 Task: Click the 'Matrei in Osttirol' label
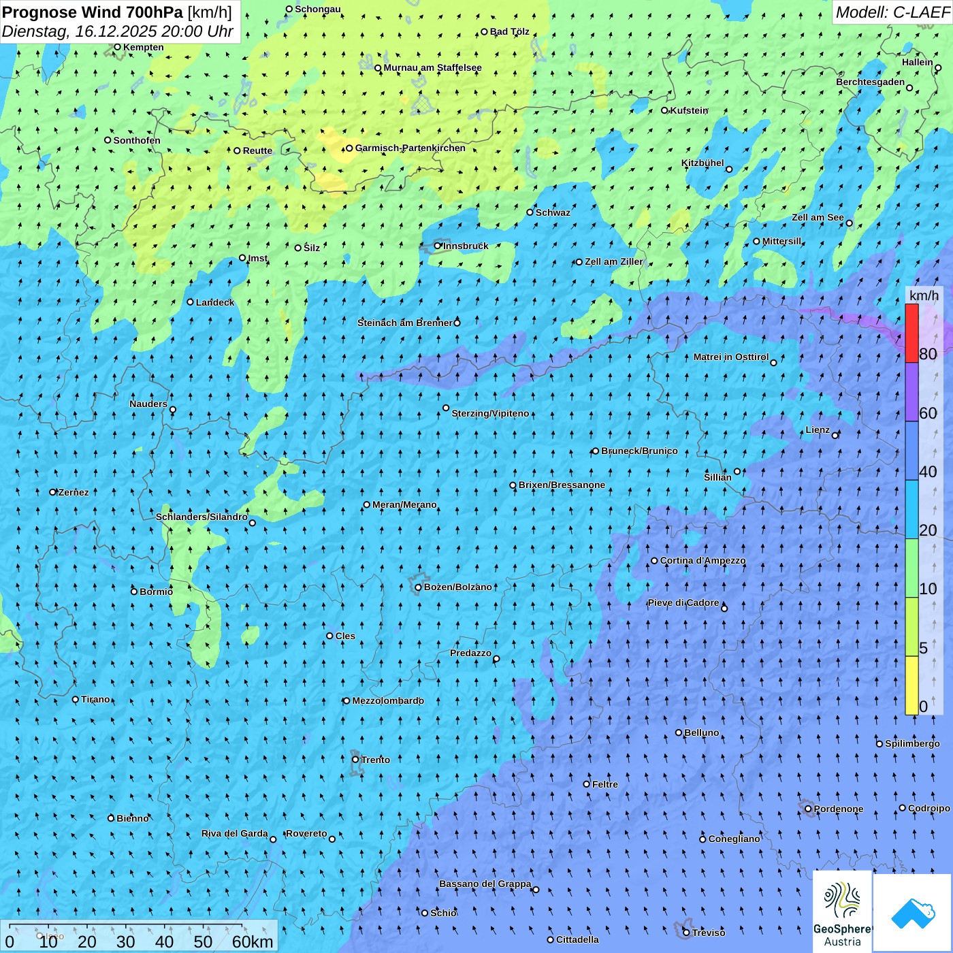[731, 357]
